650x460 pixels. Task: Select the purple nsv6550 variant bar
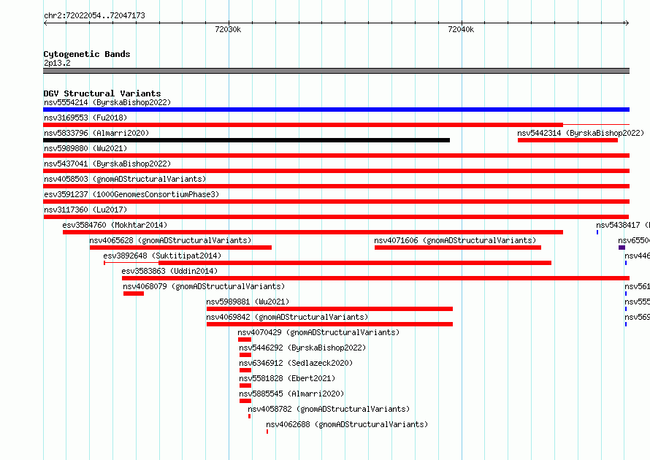(622, 248)
